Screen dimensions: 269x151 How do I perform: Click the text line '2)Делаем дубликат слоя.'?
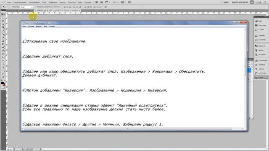click(47, 56)
